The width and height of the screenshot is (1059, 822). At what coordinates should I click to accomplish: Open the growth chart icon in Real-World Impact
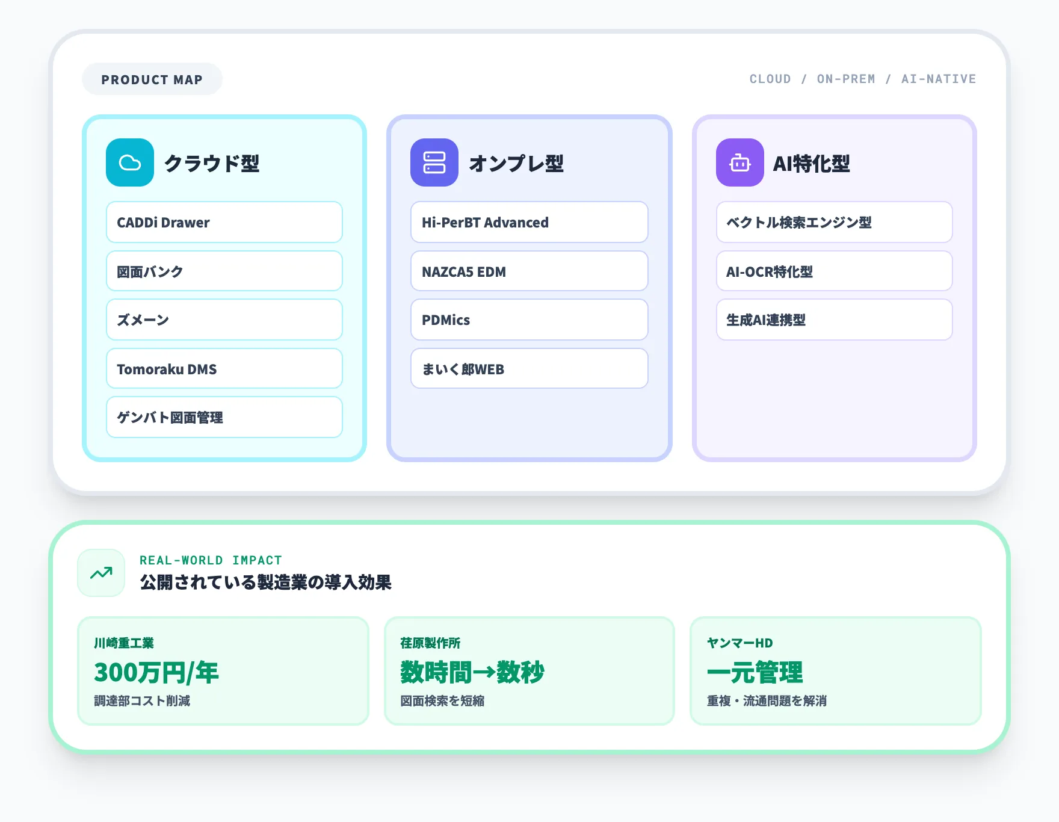[x=100, y=573]
